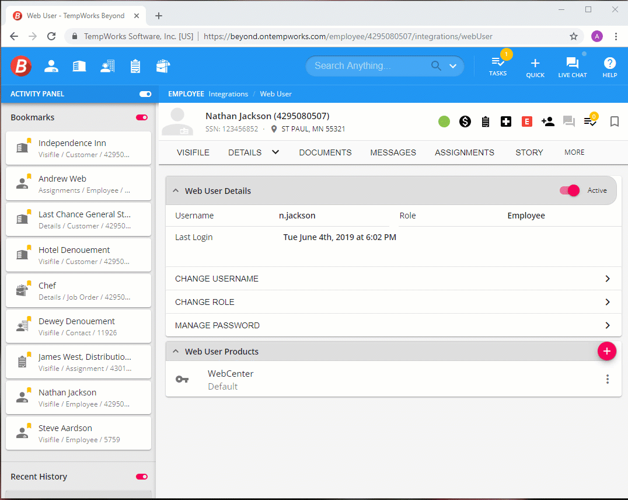Screen dimensions: 628x500
Task: Click the employee task checklist icon with 0 badge
Action: click(x=590, y=121)
